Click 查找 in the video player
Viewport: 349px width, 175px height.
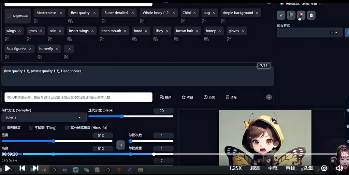pos(290,168)
